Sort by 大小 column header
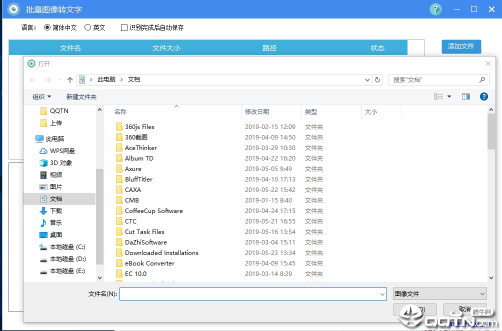 click(x=370, y=111)
